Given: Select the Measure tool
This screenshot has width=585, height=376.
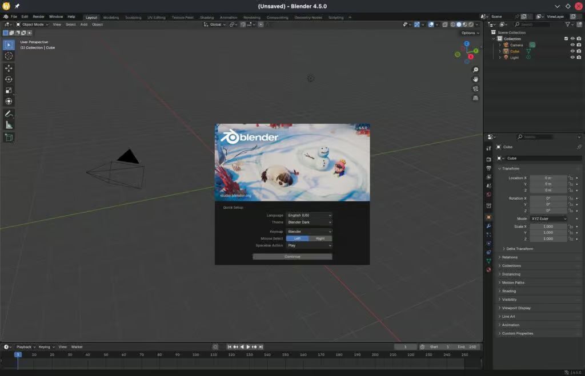Looking at the screenshot, I should pos(9,124).
